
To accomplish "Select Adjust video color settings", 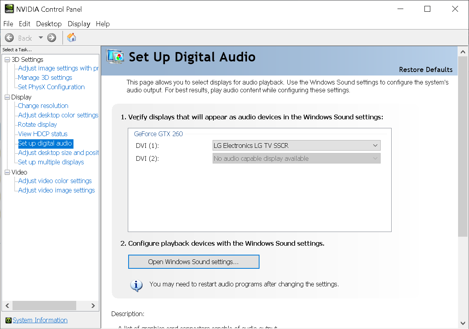I will 55,181.
